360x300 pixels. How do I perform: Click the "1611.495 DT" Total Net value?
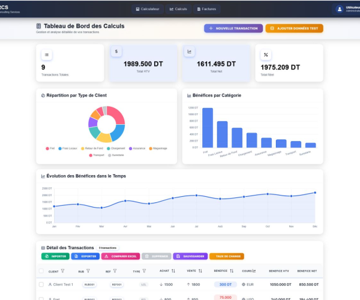point(216,64)
